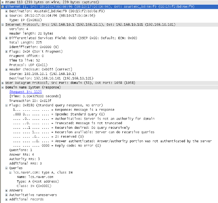The height and width of the screenshot is (203, 218).
Task: Collapse the Ethernet II section
Action: [3, 7]
